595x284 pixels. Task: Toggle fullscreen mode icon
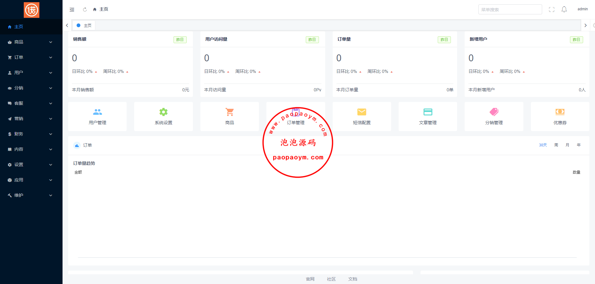tap(552, 10)
